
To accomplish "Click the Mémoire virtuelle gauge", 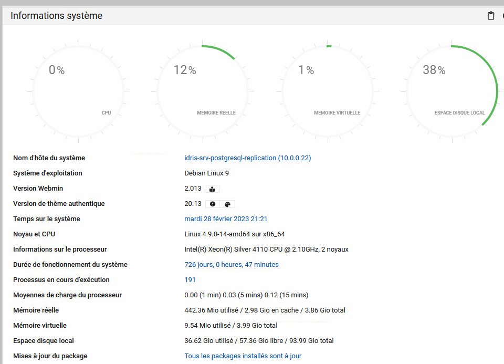I will [x=328, y=91].
